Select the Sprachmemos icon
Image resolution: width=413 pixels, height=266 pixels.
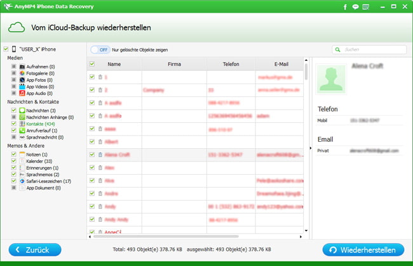tap(22, 174)
